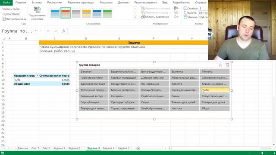276x155 pixels.
Task: Select Гигиена slicer item
Action: click(215, 71)
